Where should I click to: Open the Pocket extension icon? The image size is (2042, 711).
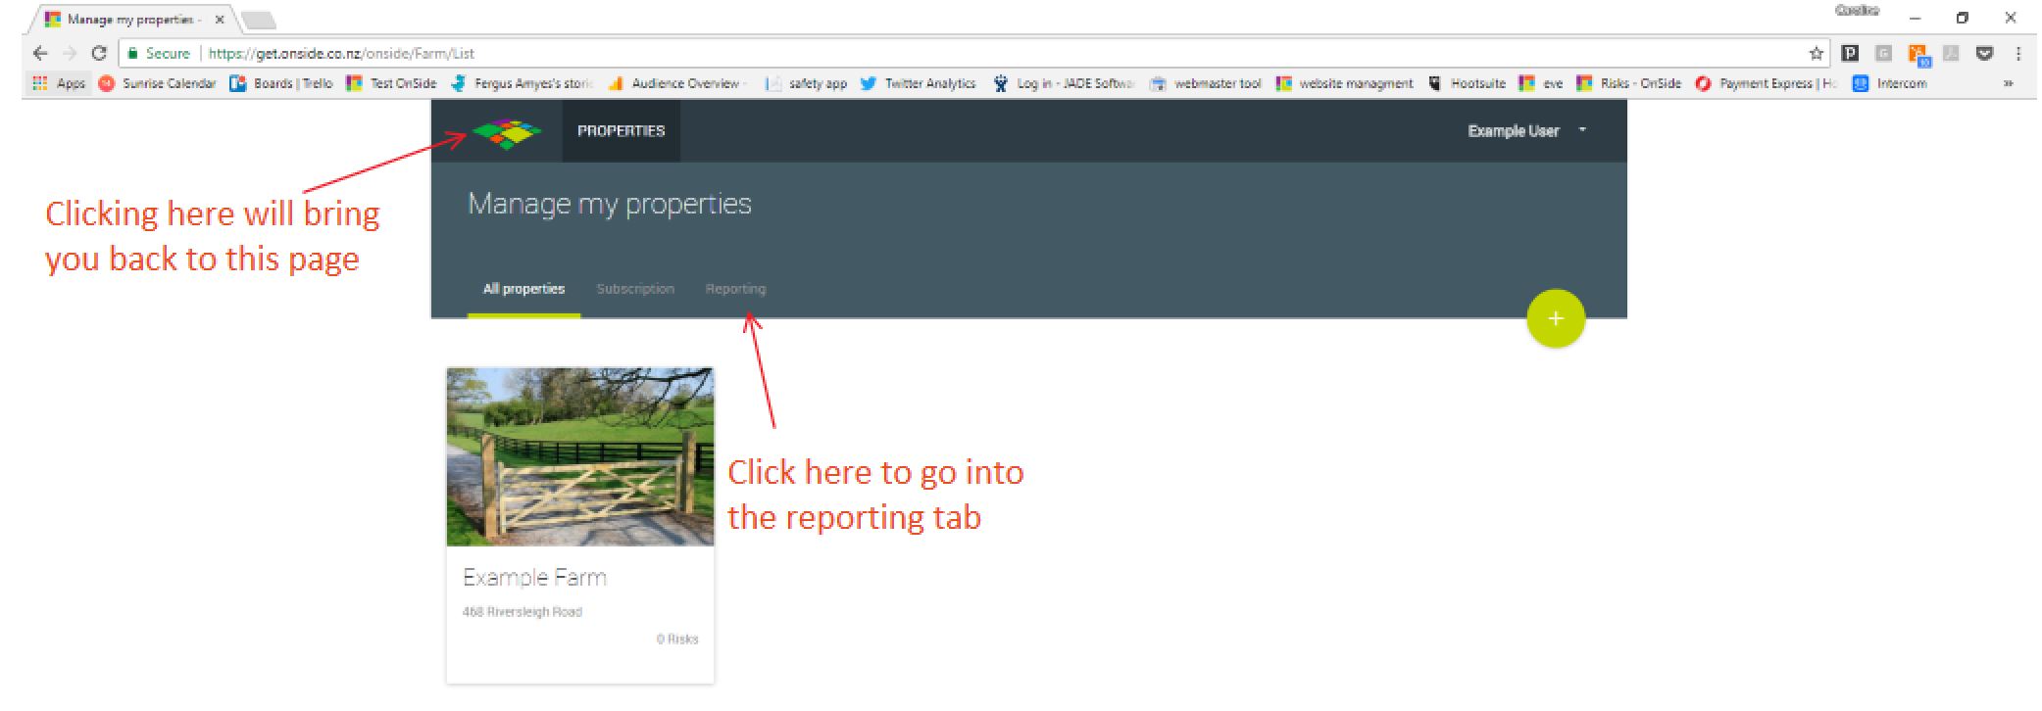(x=1984, y=54)
